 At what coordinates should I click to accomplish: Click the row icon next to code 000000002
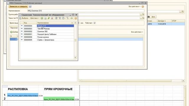pyautogui.click(x=22, y=32)
